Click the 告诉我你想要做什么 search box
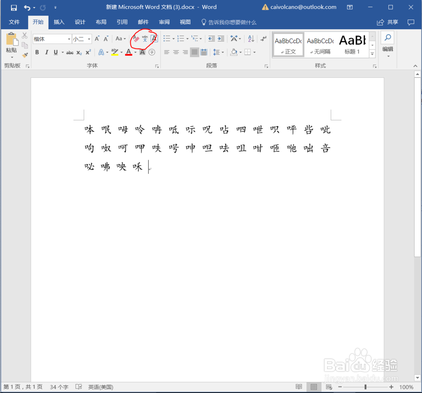Image resolution: width=422 pixels, height=393 pixels. click(x=229, y=22)
